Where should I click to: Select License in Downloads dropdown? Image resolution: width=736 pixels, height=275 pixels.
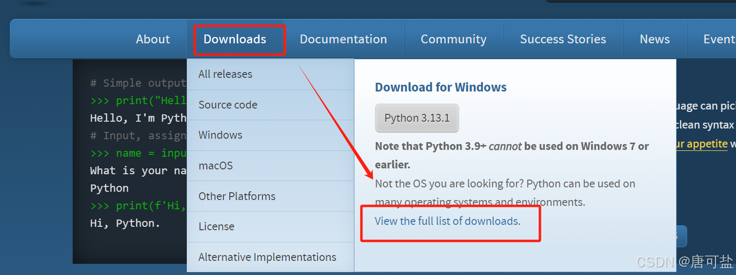(270, 226)
